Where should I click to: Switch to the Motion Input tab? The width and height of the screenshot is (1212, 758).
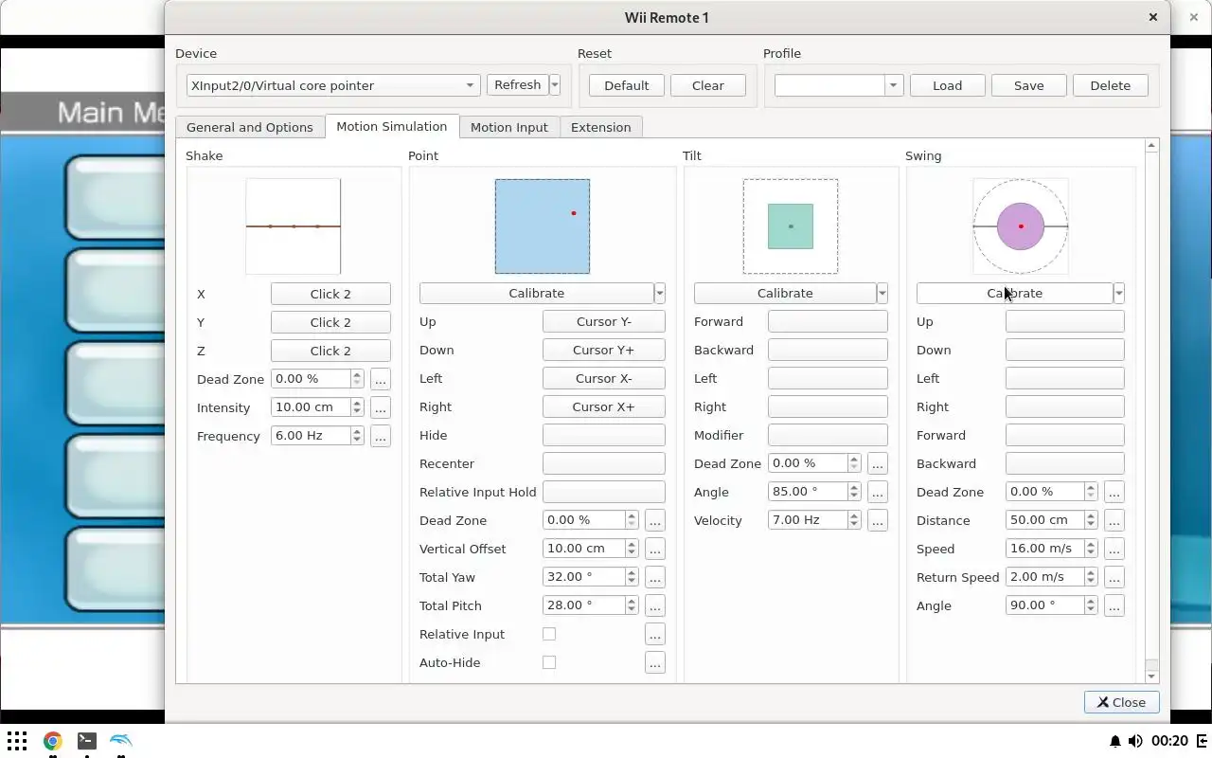(x=509, y=127)
